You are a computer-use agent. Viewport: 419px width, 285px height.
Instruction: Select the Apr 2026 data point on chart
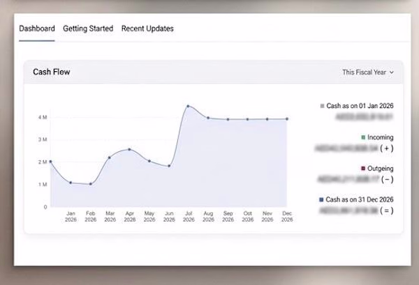tap(130, 149)
